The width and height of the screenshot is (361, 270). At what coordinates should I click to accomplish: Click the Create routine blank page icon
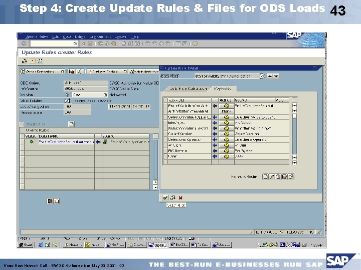coord(265,176)
